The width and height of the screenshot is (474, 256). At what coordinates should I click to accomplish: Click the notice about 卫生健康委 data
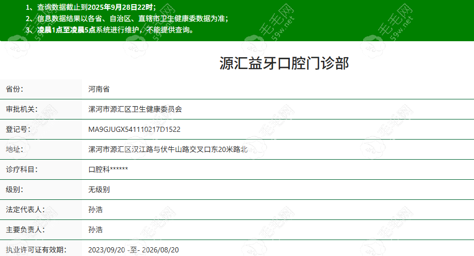click(x=126, y=19)
